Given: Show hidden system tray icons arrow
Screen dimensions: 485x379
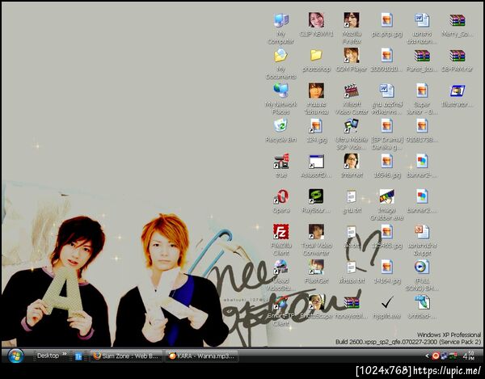Looking at the screenshot, I should coord(427,356).
